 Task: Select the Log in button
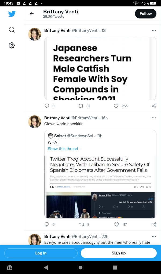[41, 253]
